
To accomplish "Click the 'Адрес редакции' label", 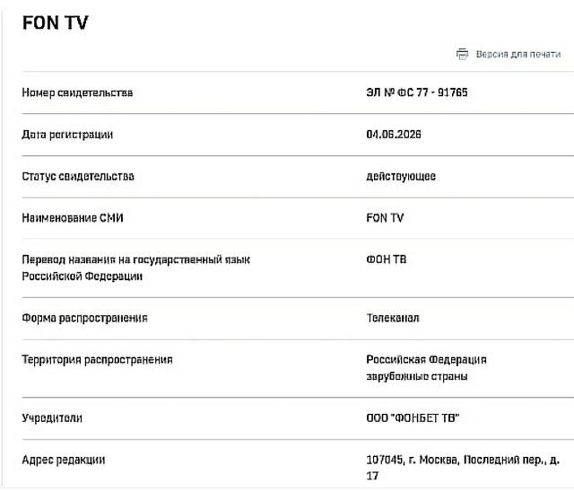I will tap(64, 461).
